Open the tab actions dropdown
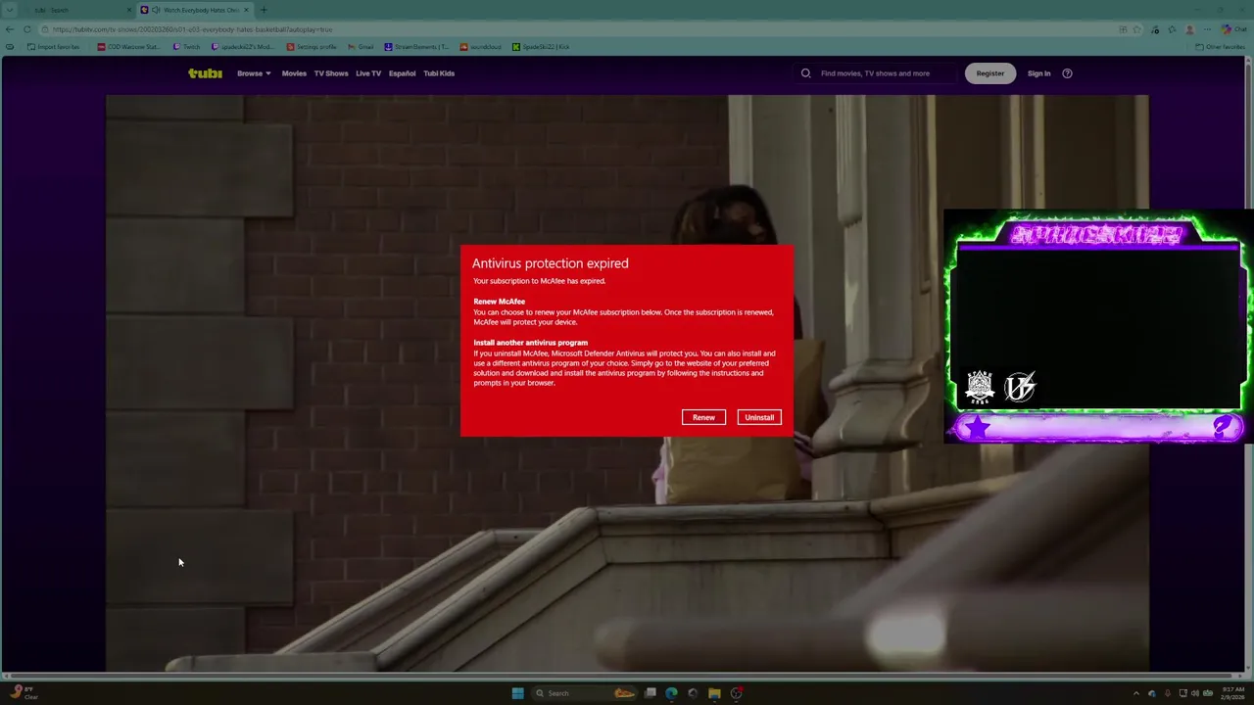The width and height of the screenshot is (1254, 705). point(10,10)
